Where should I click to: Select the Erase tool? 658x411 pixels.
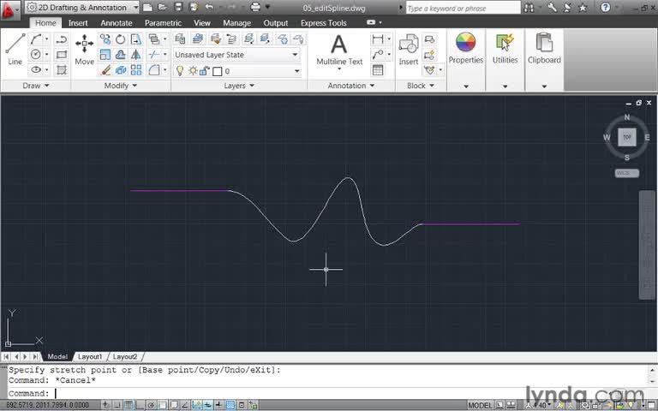coord(105,69)
